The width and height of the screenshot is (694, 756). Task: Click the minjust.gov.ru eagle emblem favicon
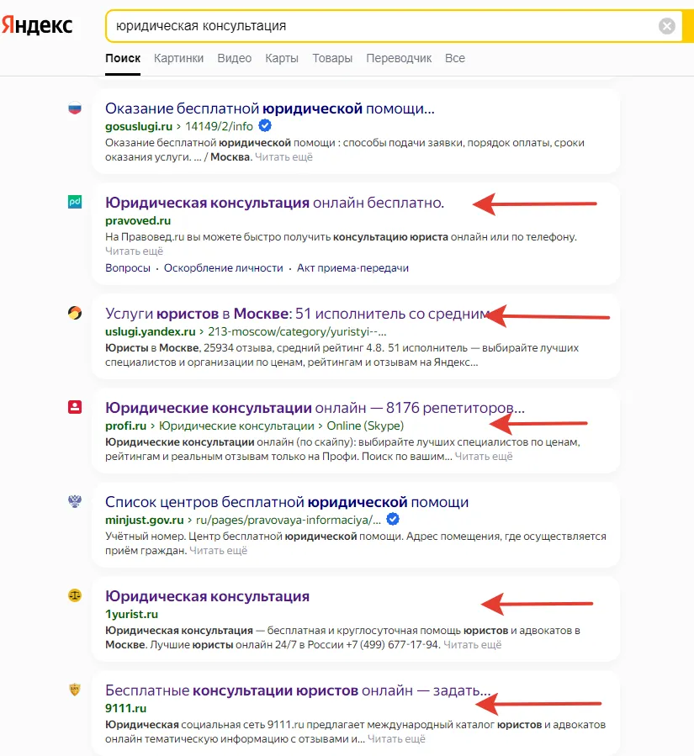tap(75, 501)
